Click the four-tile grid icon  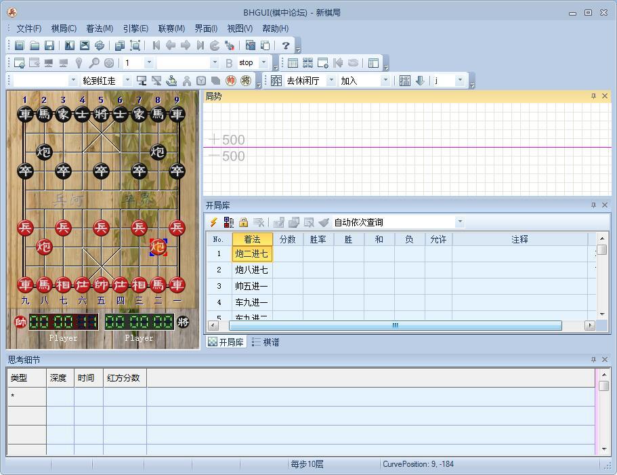(x=307, y=62)
